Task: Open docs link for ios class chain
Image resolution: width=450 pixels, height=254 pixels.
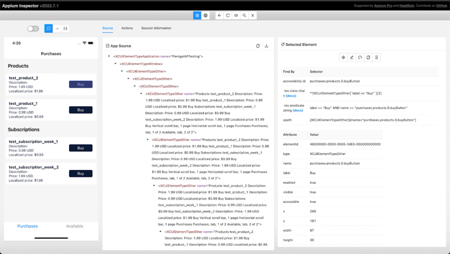Action: (291, 96)
